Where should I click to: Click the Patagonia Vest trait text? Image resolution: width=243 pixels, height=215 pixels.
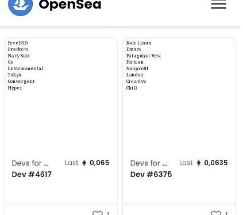144,56
